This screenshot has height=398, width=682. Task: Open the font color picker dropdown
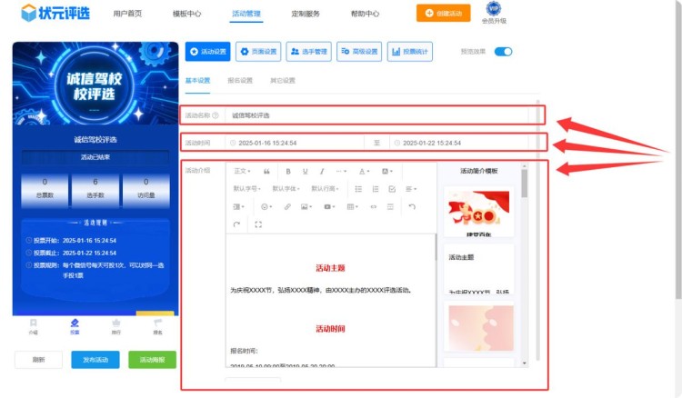[364, 171]
